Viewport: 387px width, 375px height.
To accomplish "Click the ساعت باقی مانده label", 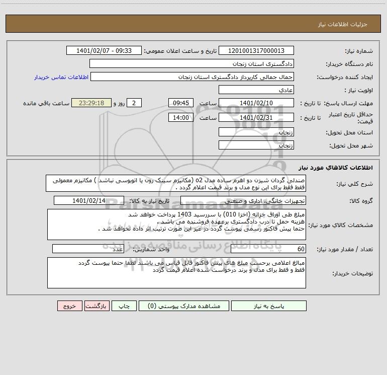I will [x=46, y=103].
